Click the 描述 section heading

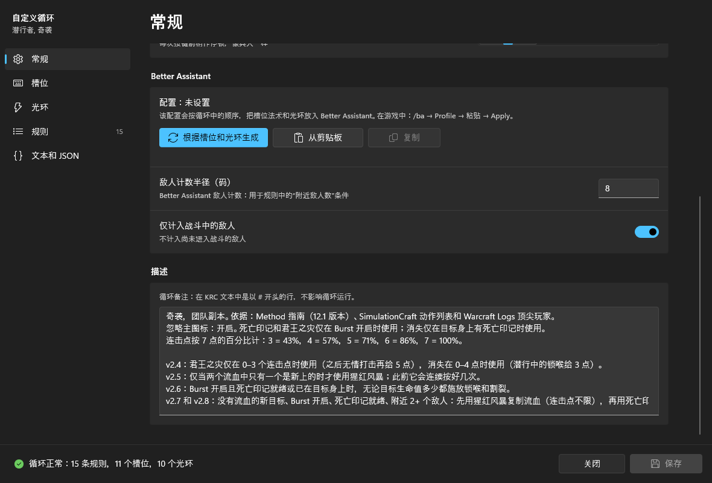(x=159, y=272)
